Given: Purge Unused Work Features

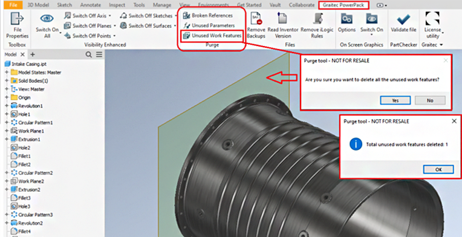Looking at the screenshot, I should tap(212, 36).
